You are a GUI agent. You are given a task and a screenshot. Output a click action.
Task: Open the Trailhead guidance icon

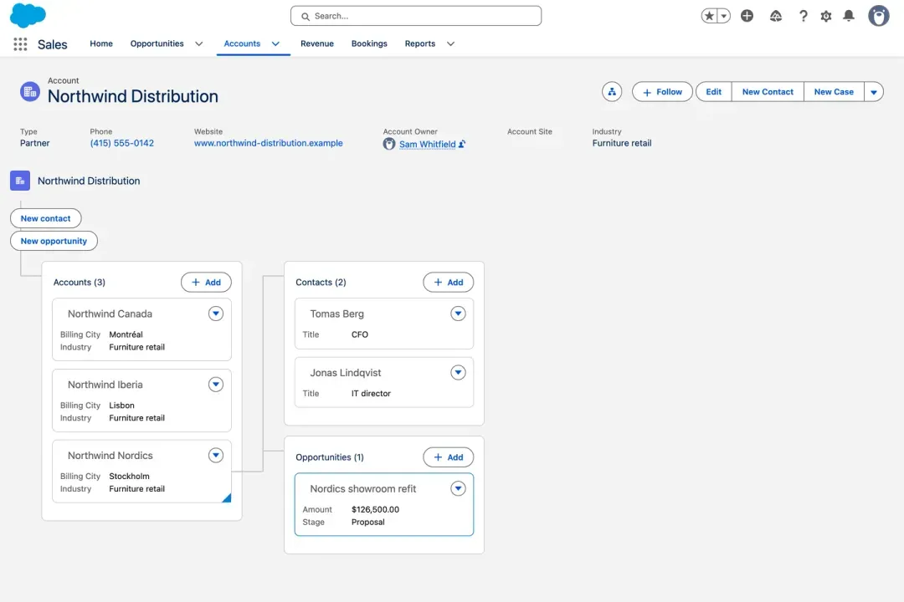pyautogui.click(x=776, y=16)
